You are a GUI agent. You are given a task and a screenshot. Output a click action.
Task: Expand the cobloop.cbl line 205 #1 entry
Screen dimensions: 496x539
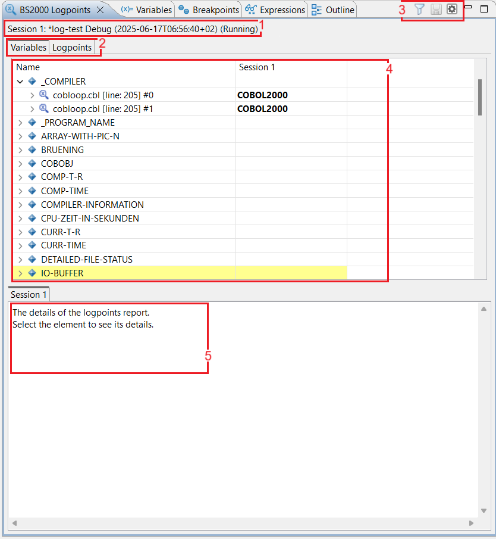coord(32,109)
